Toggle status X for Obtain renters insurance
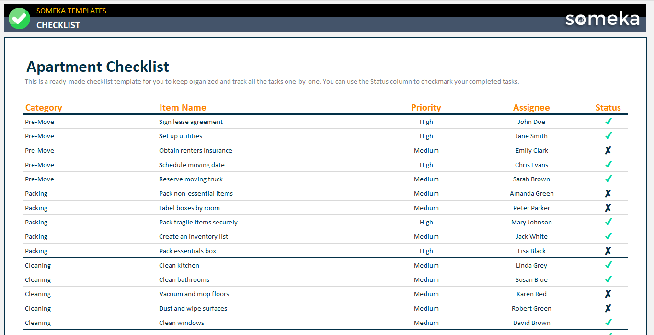Screen dimensions: 654x335 [x=608, y=150]
